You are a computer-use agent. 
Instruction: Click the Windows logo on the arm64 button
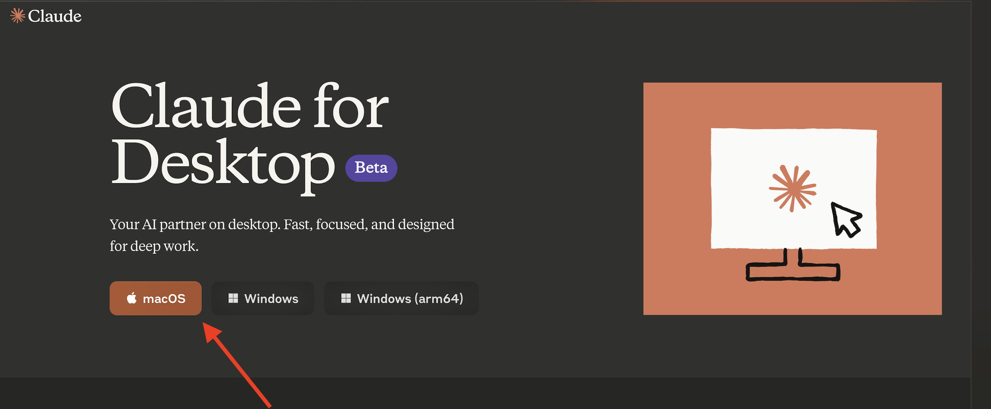[346, 298]
